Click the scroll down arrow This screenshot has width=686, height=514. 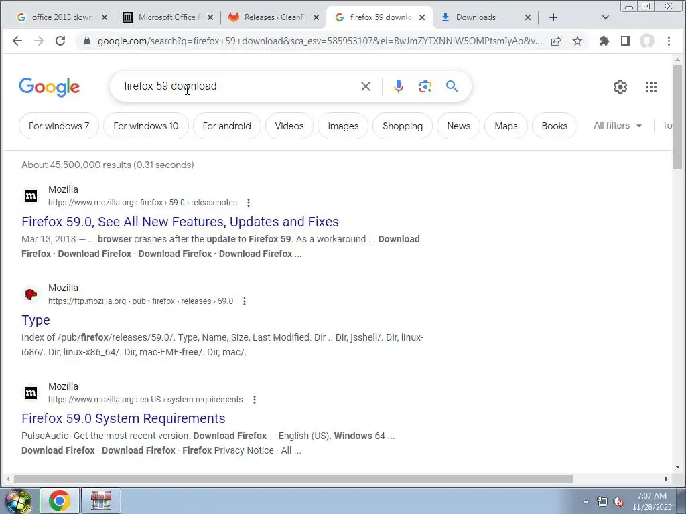678,466
